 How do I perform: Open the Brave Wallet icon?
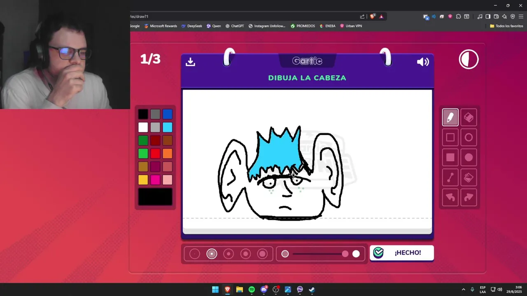pyautogui.click(x=496, y=16)
